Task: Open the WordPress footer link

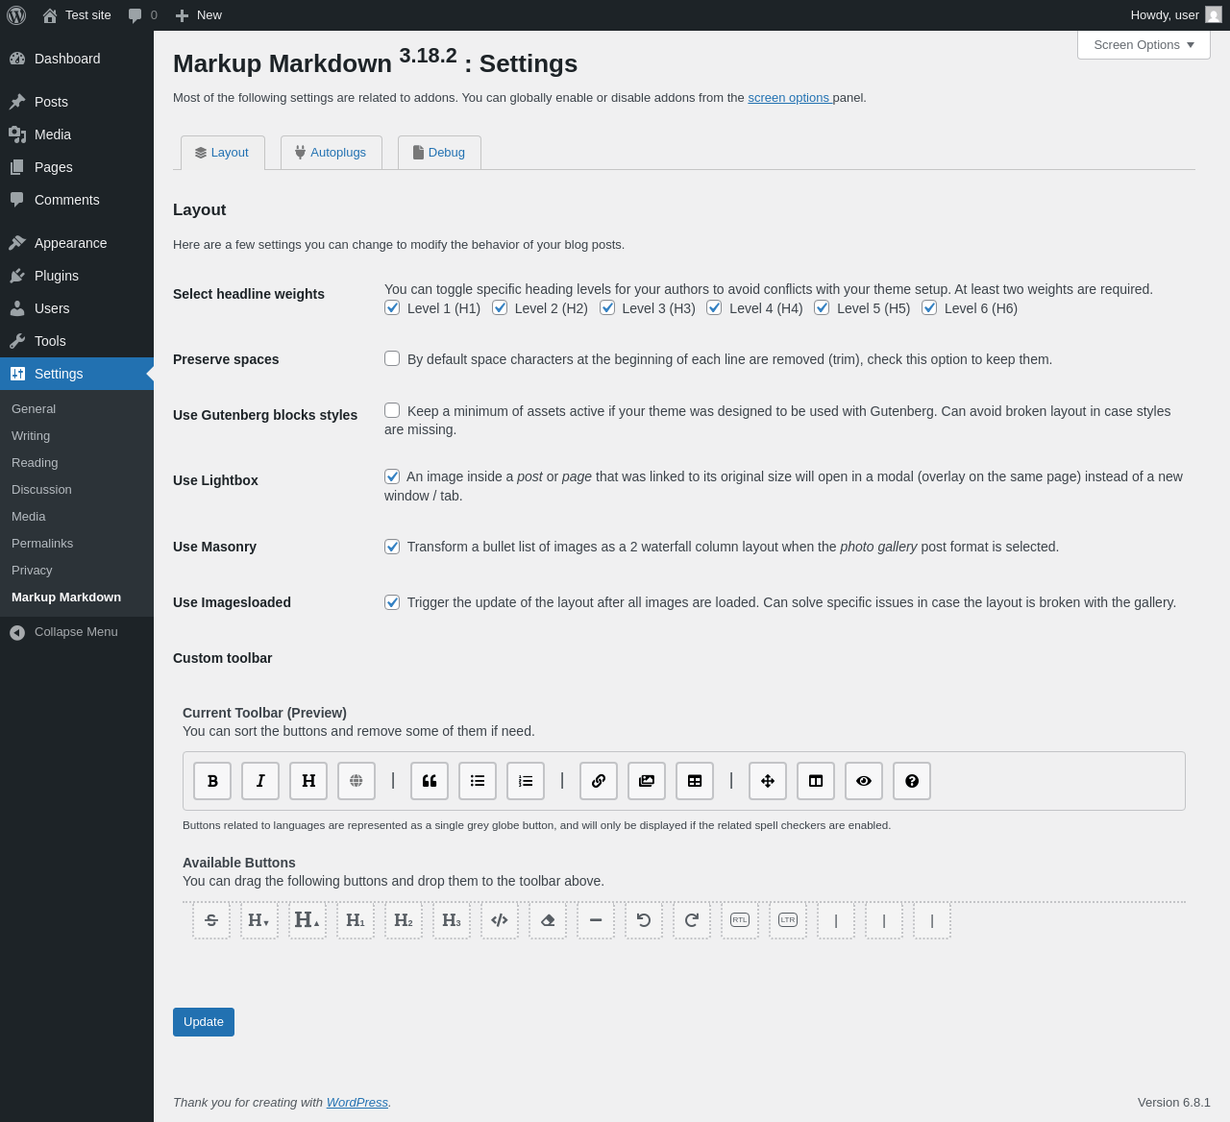Action: [357, 1103]
